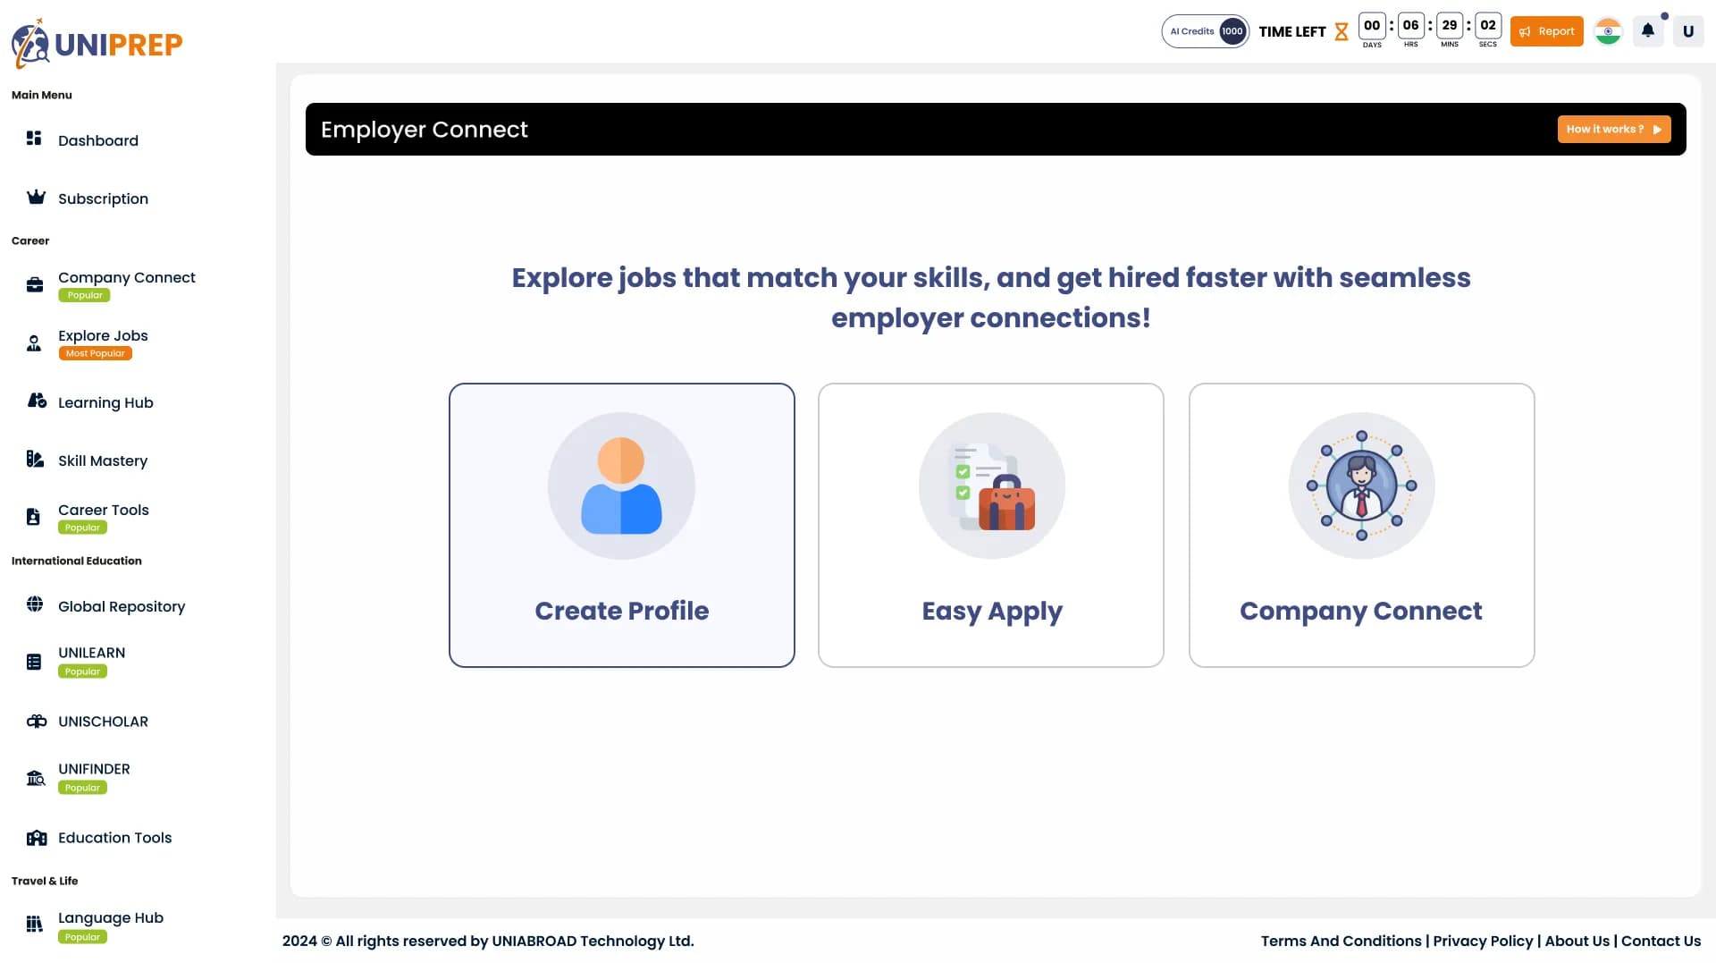Select the Create Profile card

[621, 525]
